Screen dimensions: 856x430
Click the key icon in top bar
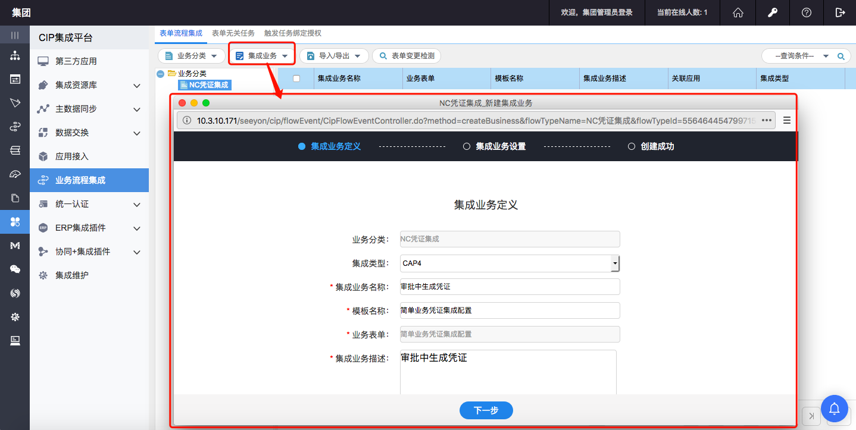(x=772, y=12)
